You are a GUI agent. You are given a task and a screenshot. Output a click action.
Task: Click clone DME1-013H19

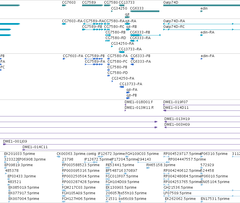point(177,119)
